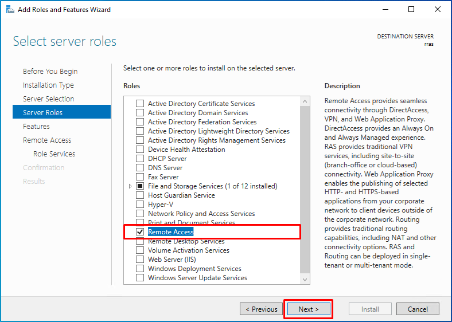Tick the DNS Server checkbox

[x=140, y=168]
